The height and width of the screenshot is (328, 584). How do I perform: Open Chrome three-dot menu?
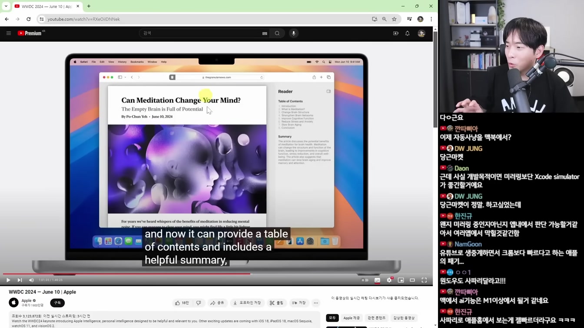tap(431, 19)
